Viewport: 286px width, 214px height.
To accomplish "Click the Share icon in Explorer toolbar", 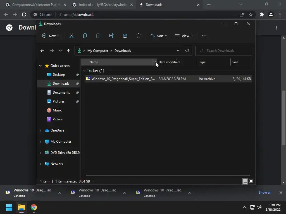I will [125, 36].
